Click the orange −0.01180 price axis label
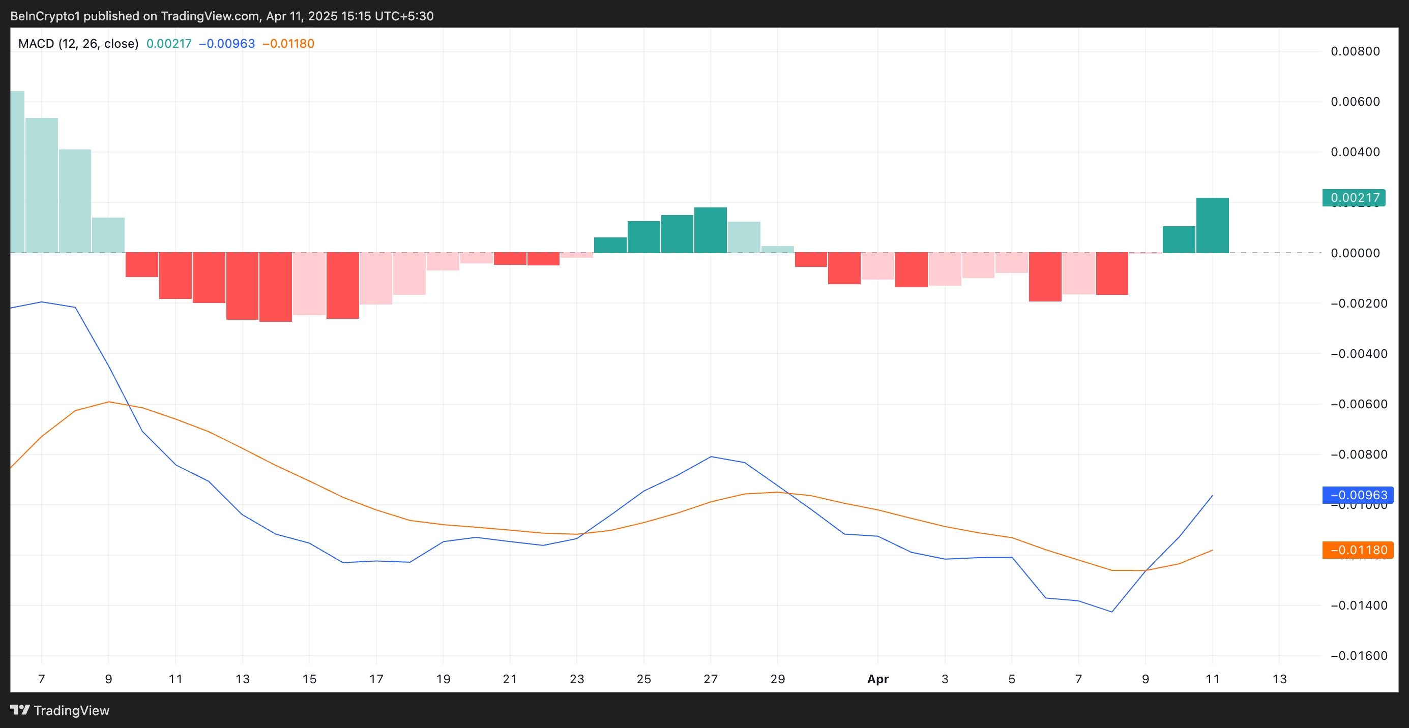This screenshot has height=728, width=1409. [x=1358, y=550]
